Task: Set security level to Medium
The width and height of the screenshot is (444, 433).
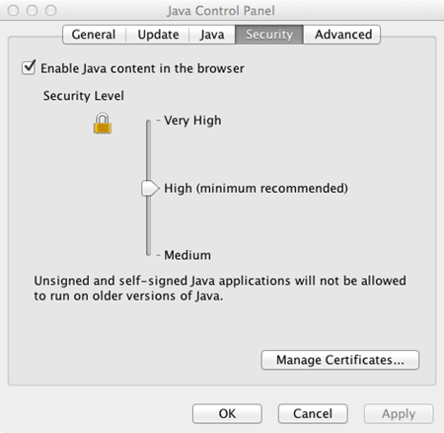Action: 187,255
